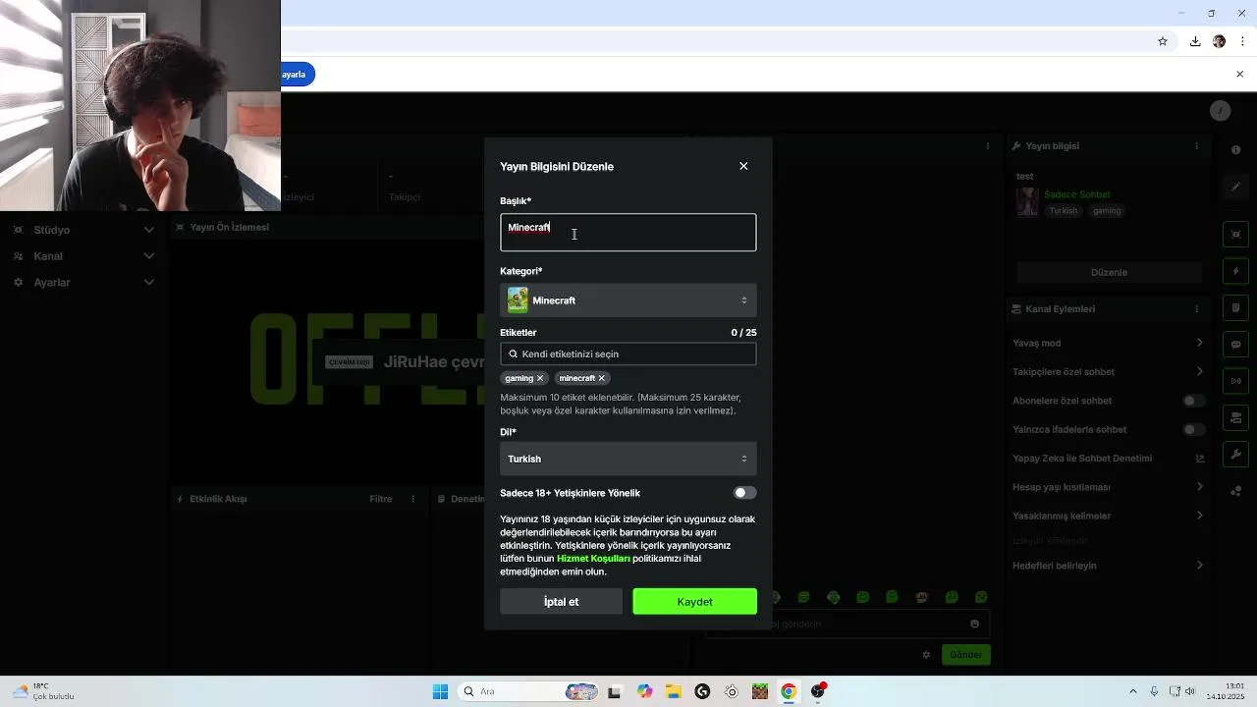
Task: Open Chrome three-dot menu
Action: (1243, 41)
